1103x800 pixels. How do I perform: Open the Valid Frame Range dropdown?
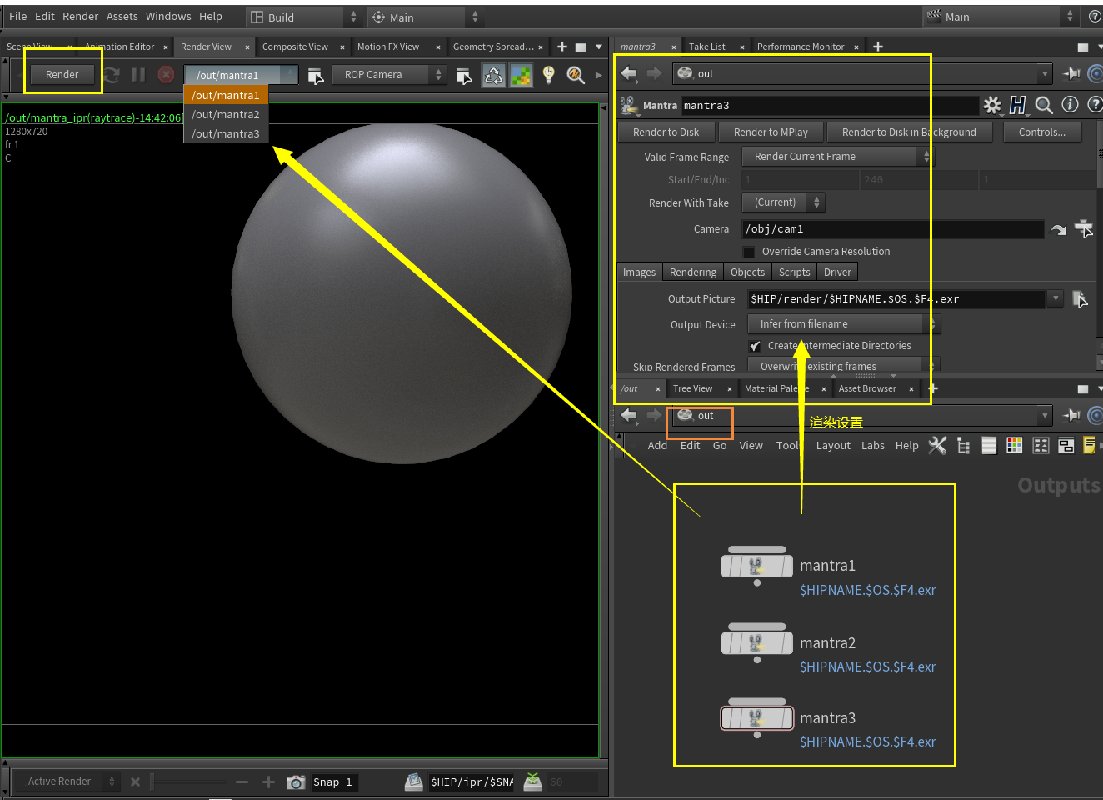838,157
